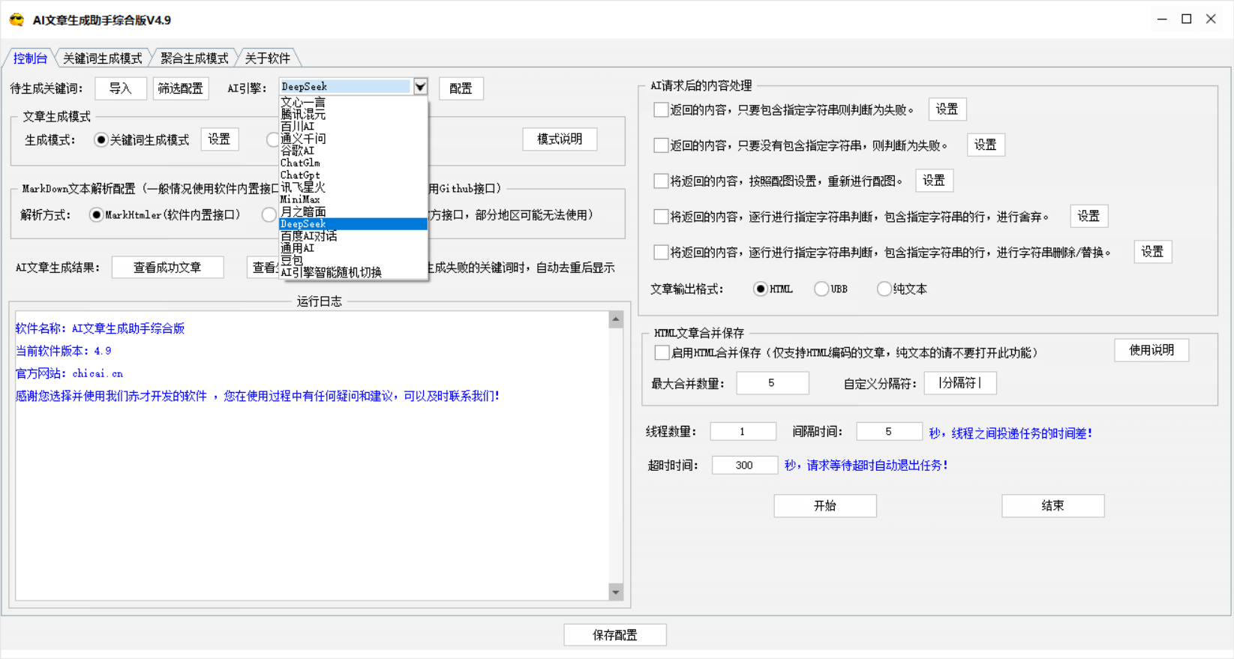Click the 保存配置 button
The image size is (1234, 659).
615,635
